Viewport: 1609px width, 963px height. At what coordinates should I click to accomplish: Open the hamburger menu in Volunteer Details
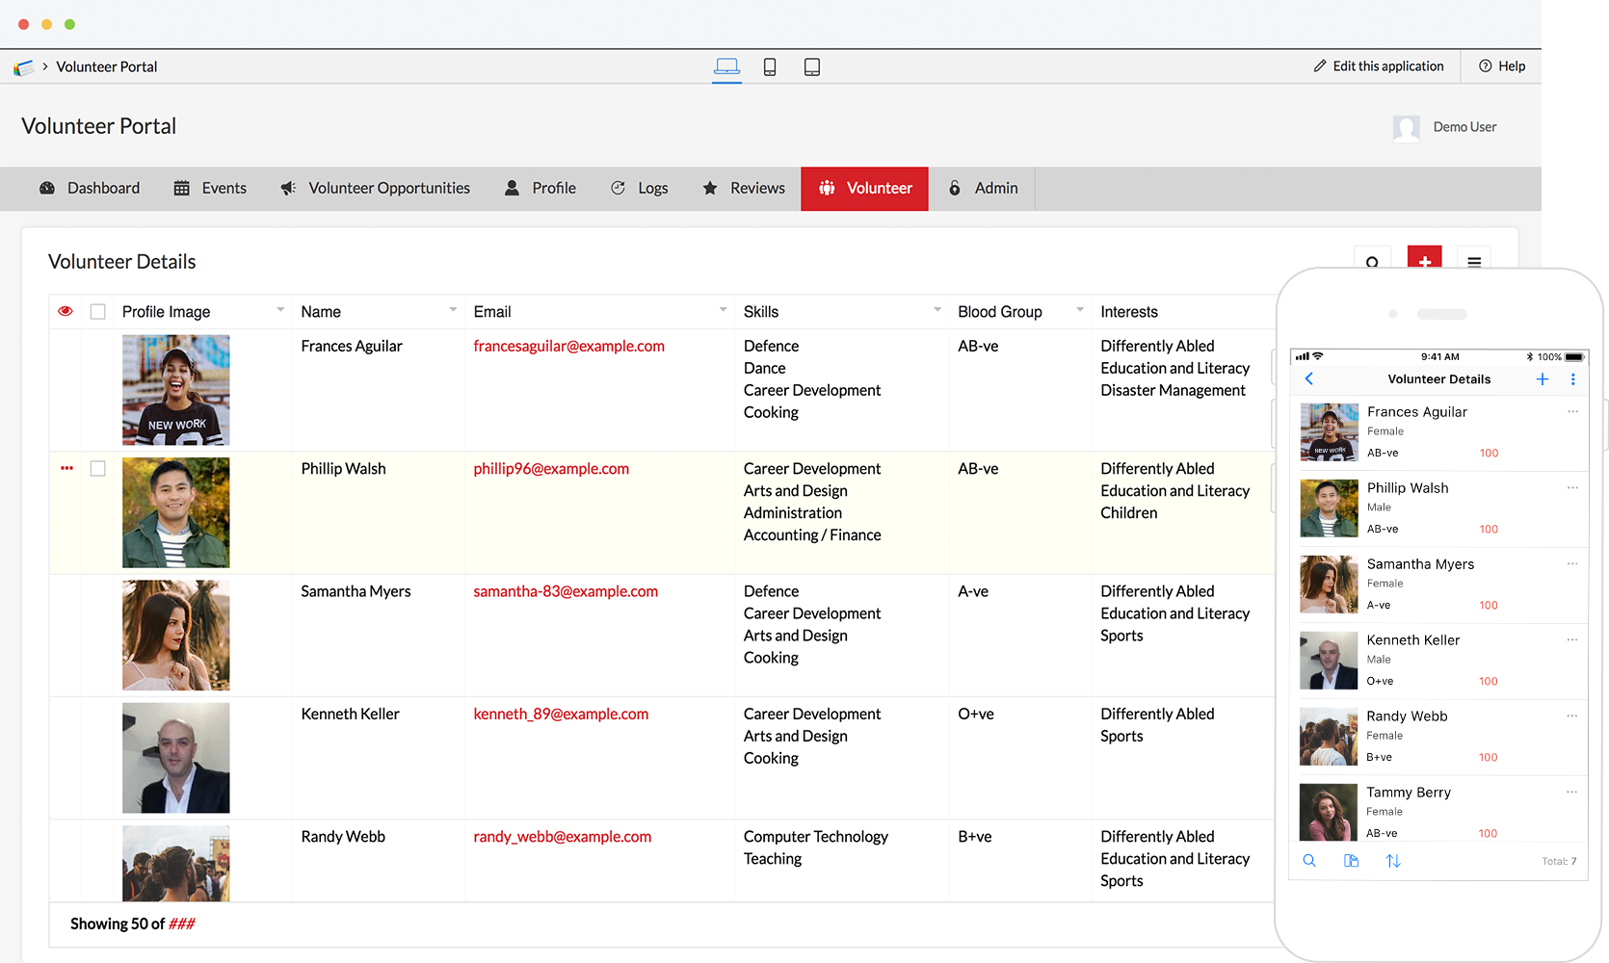[x=1474, y=261]
